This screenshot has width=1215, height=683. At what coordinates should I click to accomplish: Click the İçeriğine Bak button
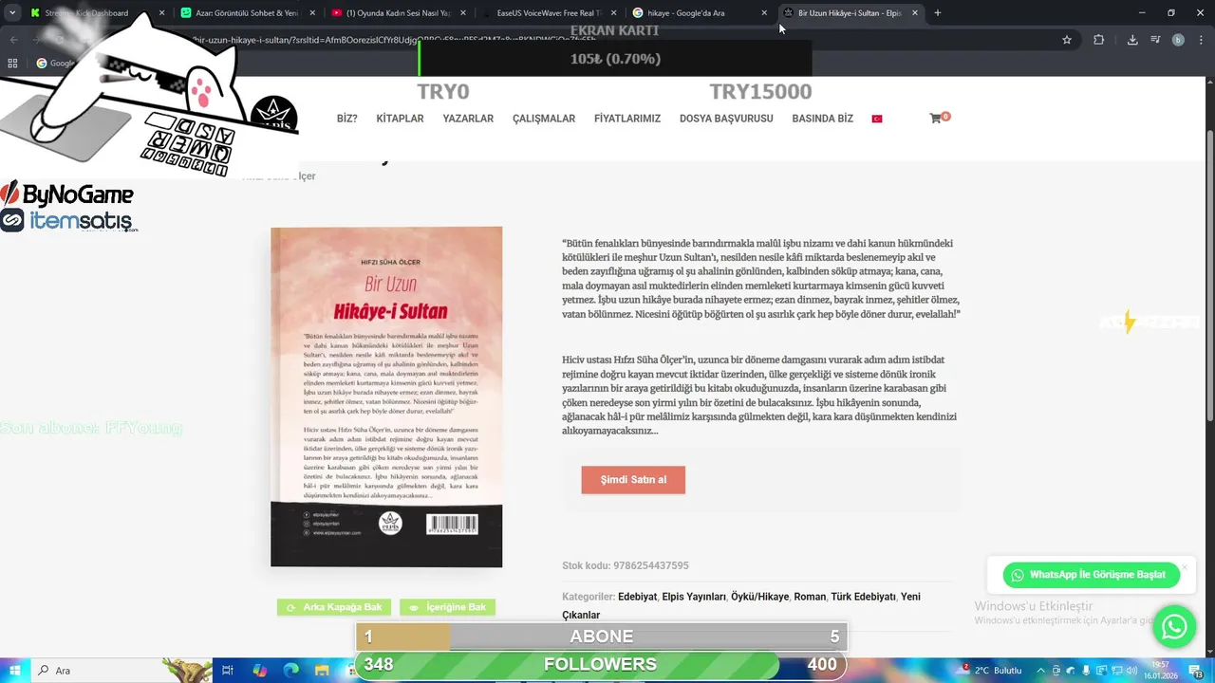[447, 607]
